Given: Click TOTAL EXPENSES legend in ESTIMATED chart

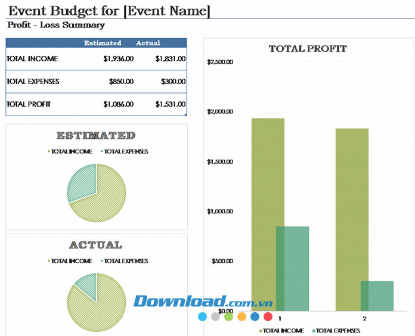Looking at the screenshot, I should tap(125, 151).
